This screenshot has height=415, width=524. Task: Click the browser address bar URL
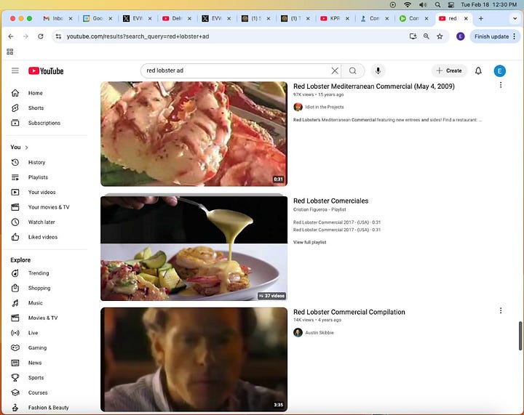pos(138,36)
